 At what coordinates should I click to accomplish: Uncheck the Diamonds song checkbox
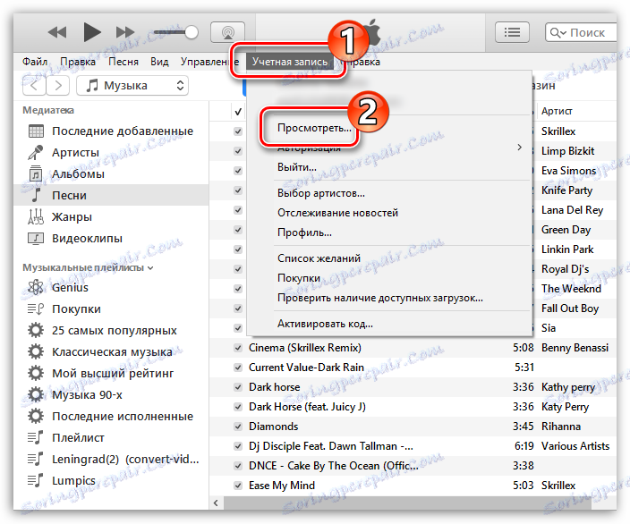tap(238, 427)
